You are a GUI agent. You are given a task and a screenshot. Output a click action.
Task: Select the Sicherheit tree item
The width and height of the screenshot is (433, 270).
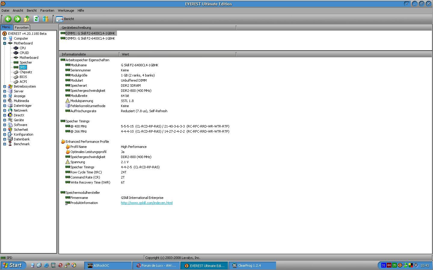click(x=21, y=130)
